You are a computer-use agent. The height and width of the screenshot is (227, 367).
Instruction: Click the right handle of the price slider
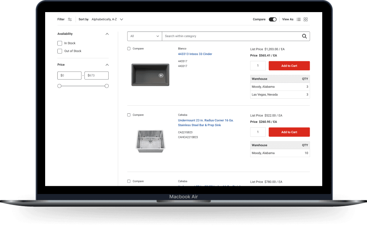click(106, 85)
